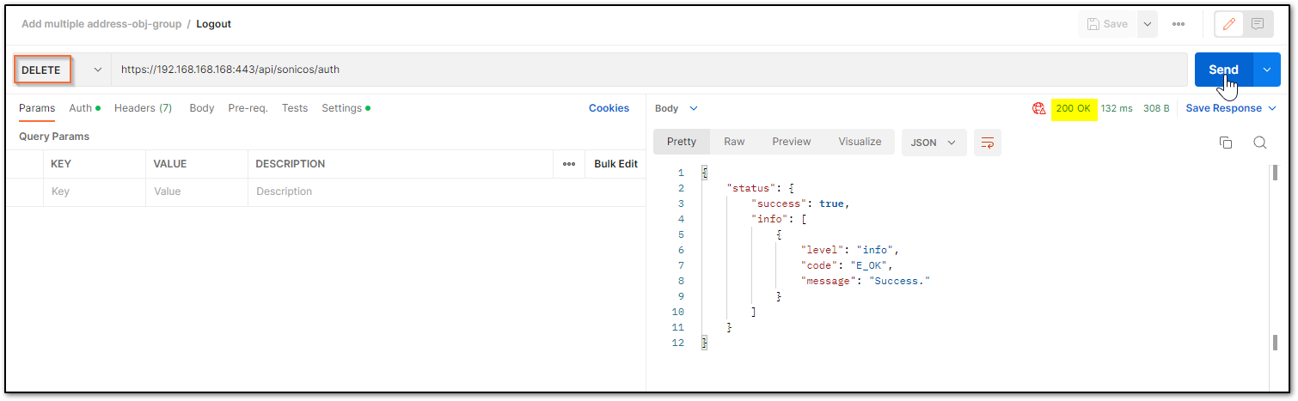Viewport: 1298px width, 401px height.
Task: Open the comments icon
Action: click(1258, 24)
